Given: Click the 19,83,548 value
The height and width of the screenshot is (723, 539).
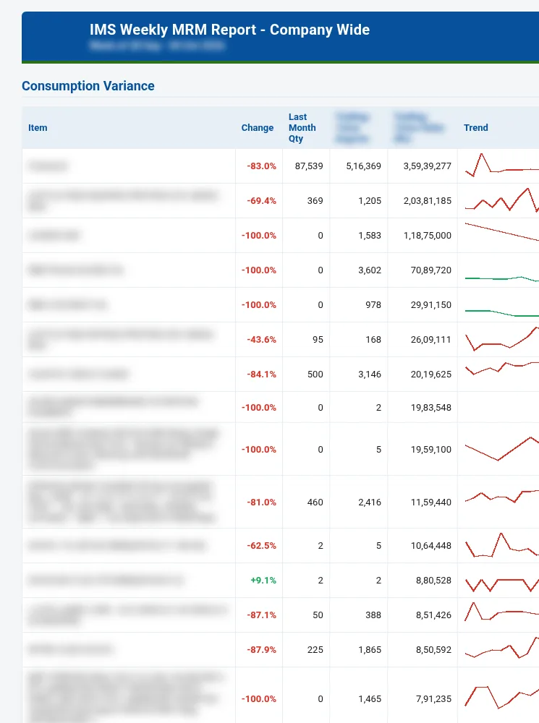Looking at the screenshot, I should (431, 407).
